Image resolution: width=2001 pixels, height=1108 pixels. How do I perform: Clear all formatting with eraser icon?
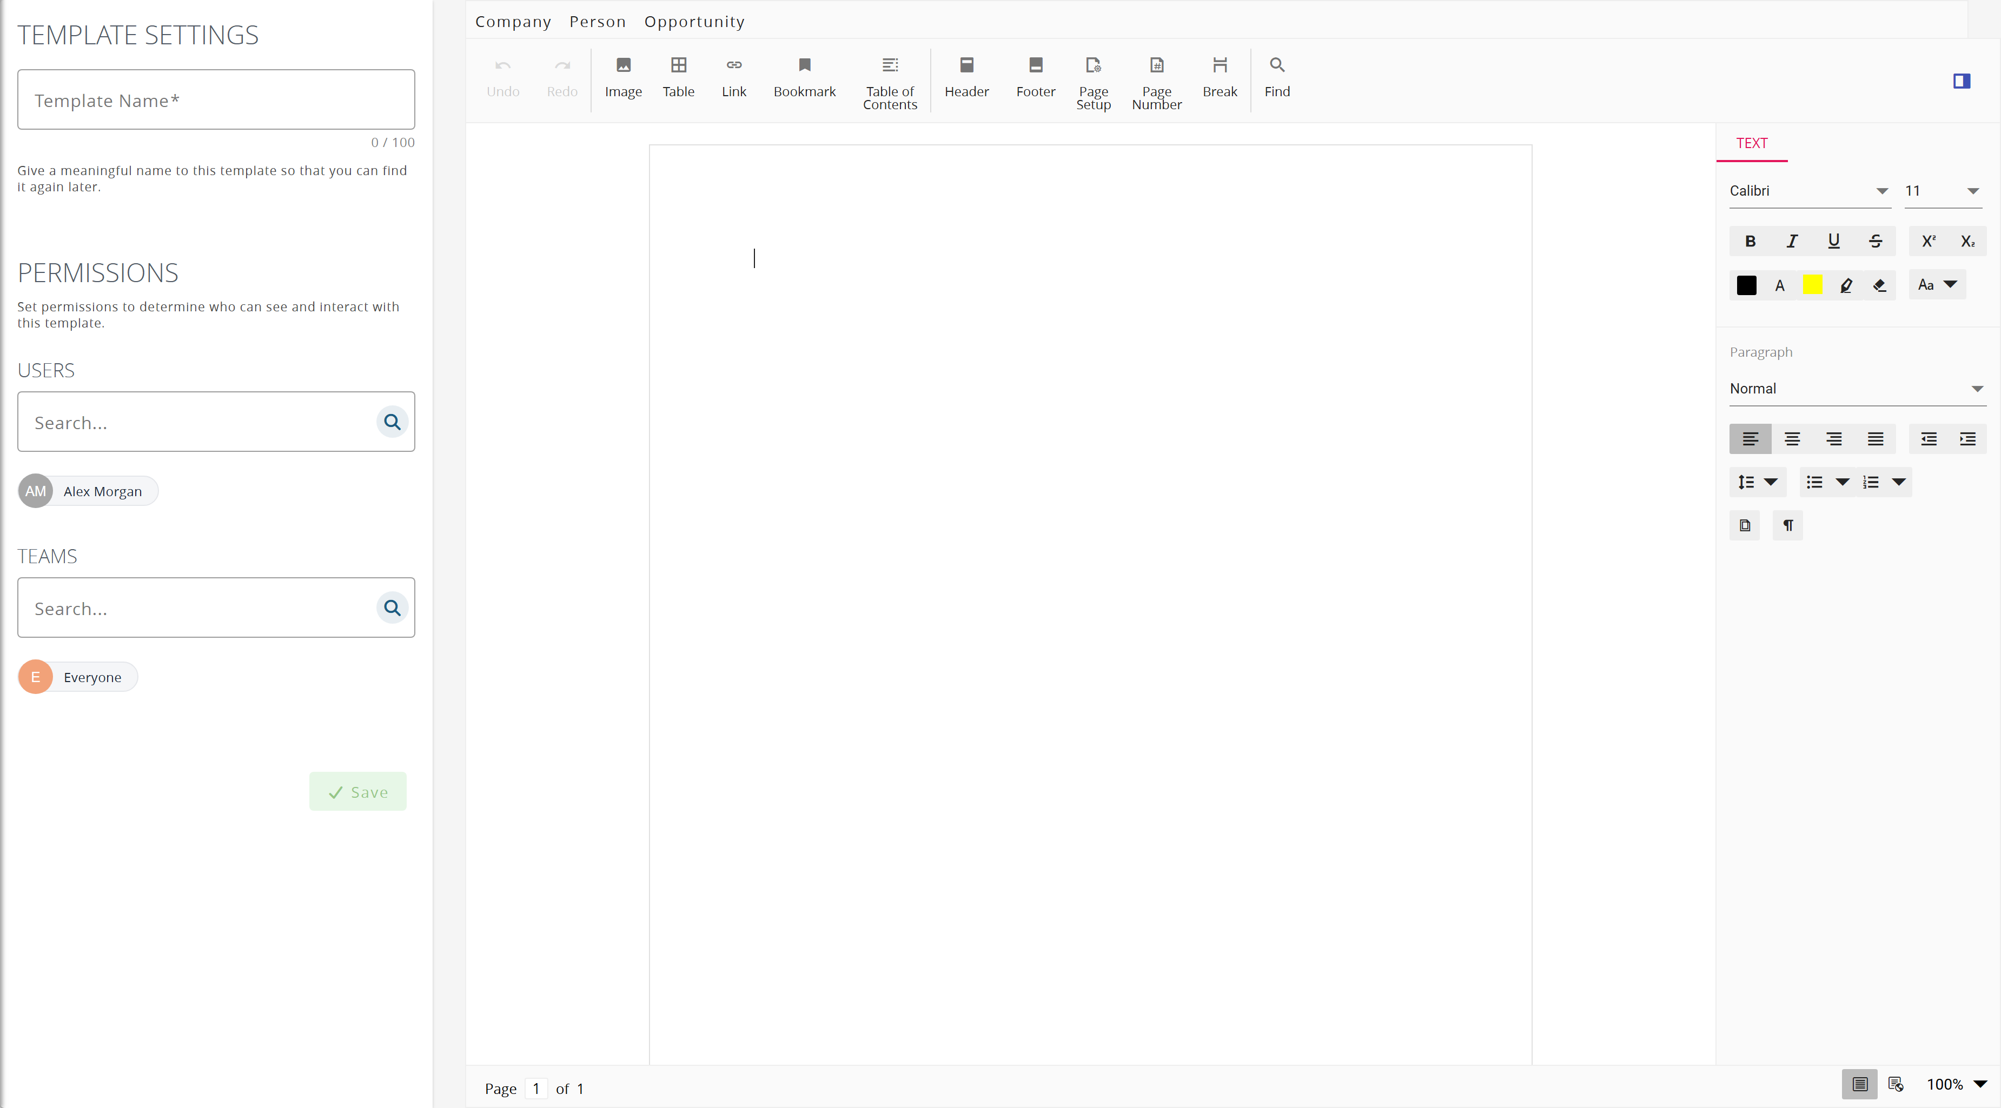(1879, 285)
